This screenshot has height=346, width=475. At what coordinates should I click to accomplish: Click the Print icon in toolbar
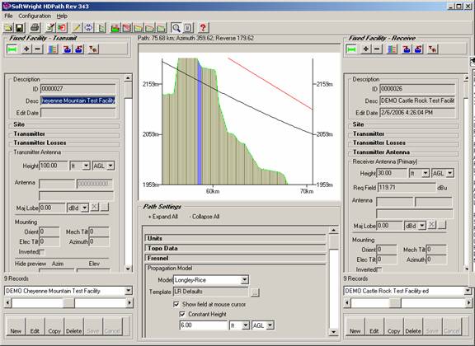(x=35, y=28)
